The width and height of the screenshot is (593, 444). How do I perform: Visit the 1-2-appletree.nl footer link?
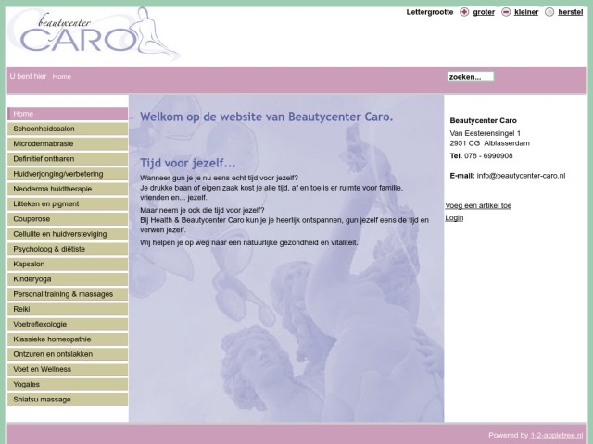[555, 435]
